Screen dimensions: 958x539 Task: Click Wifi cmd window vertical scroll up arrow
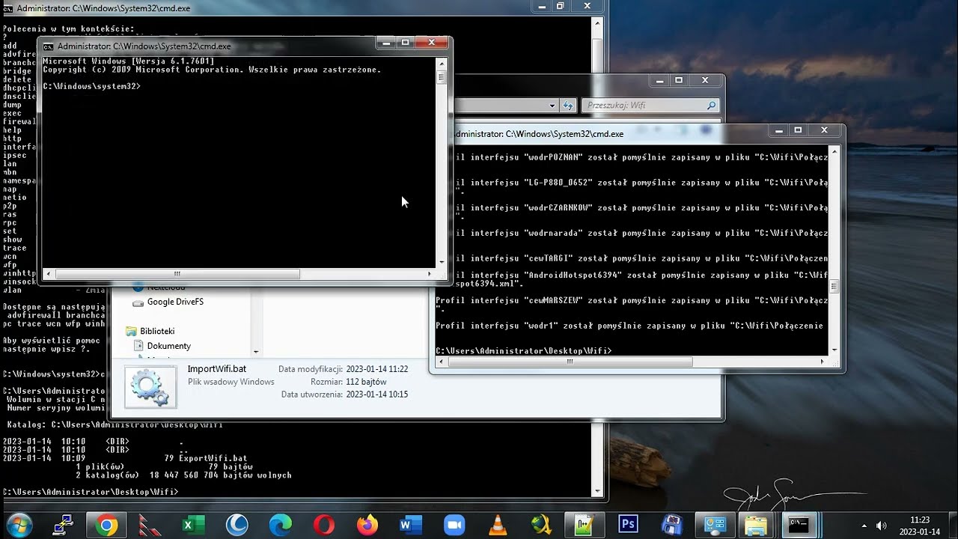click(x=835, y=150)
